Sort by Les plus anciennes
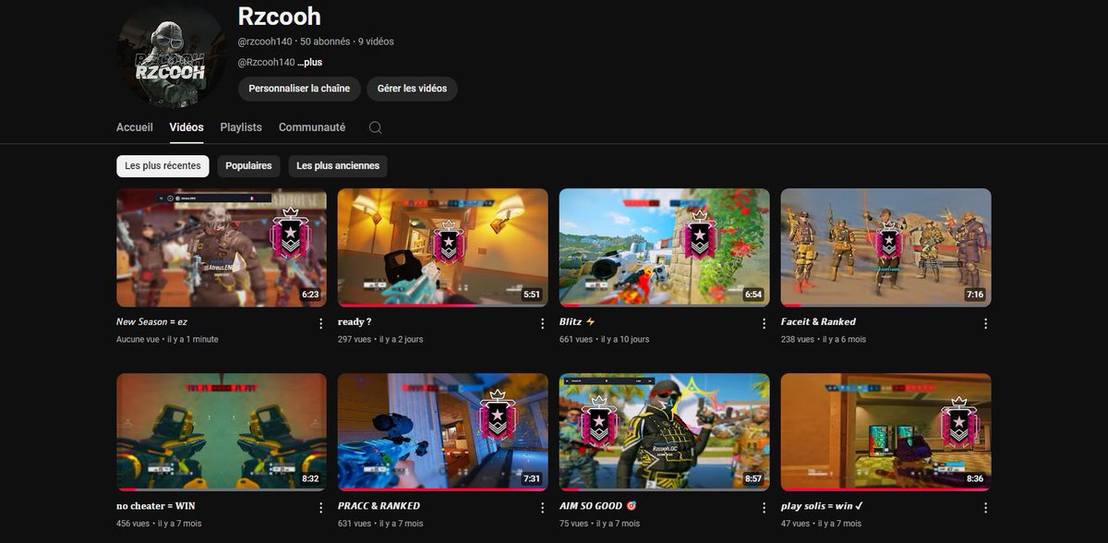This screenshot has width=1108, height=543. tap(337, 166)
